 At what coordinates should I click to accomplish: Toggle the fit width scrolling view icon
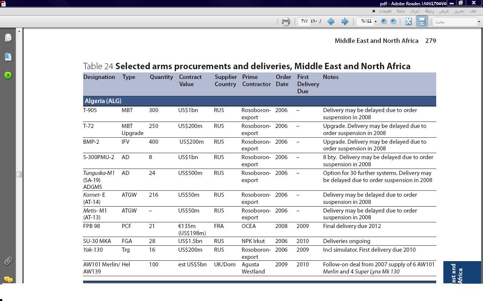click(422, 21)
